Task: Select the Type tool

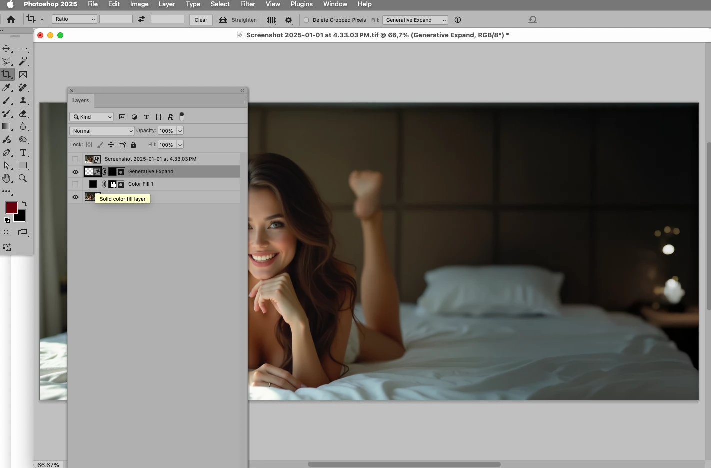Action: [23, 152]
